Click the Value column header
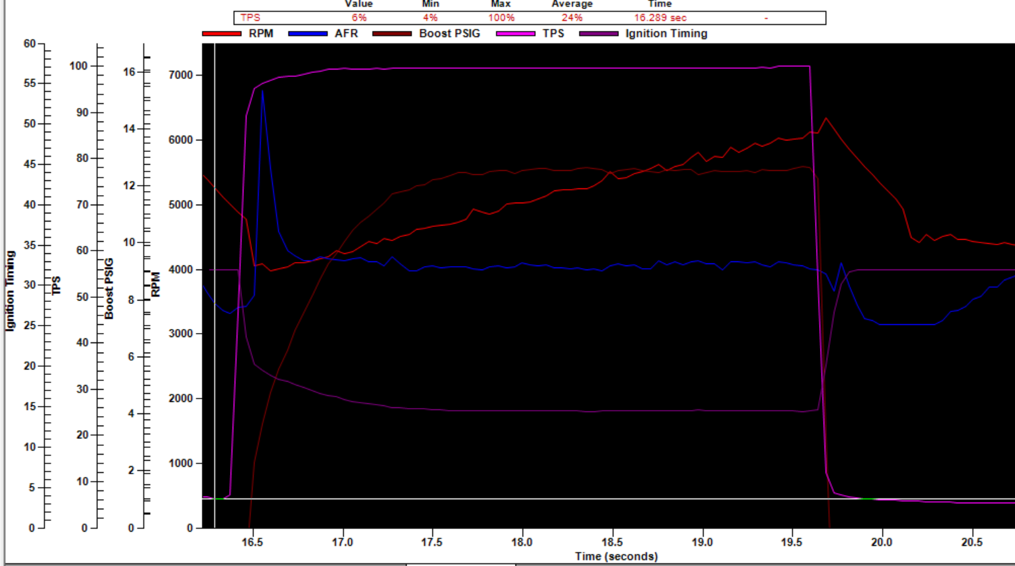 point(359,4)
